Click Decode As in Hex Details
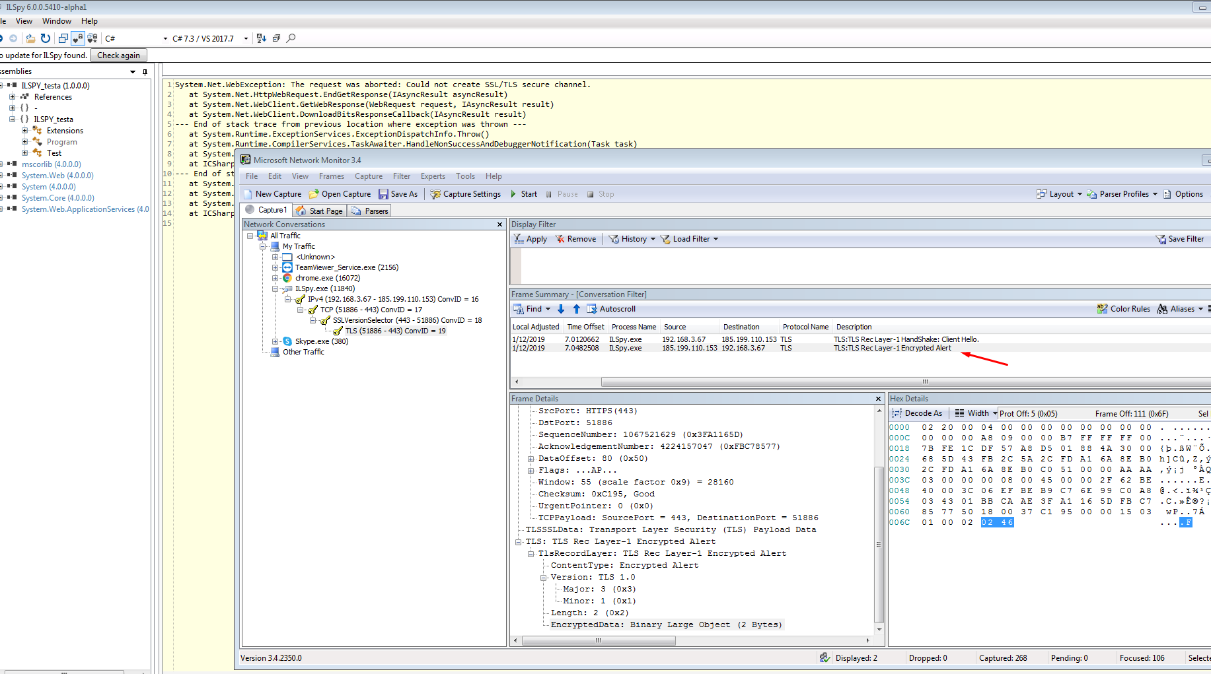The width and height of the screenshot is (1211, 674). pos(918,413)
